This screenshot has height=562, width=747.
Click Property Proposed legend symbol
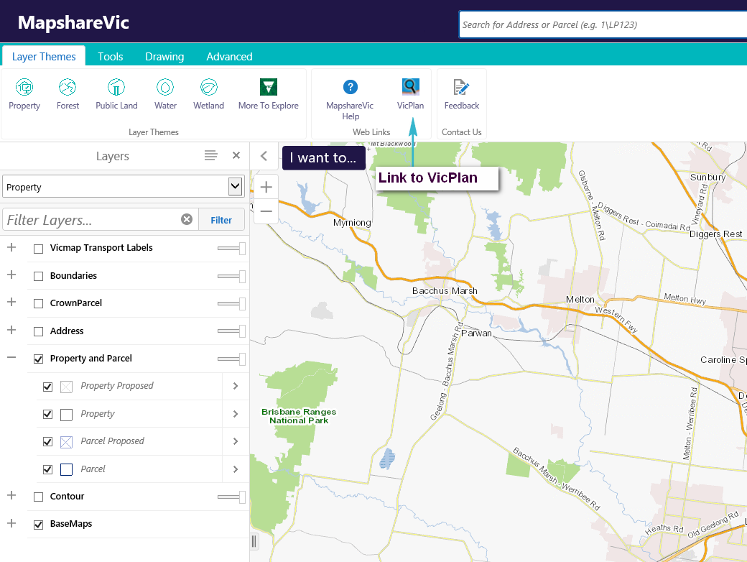67,387
